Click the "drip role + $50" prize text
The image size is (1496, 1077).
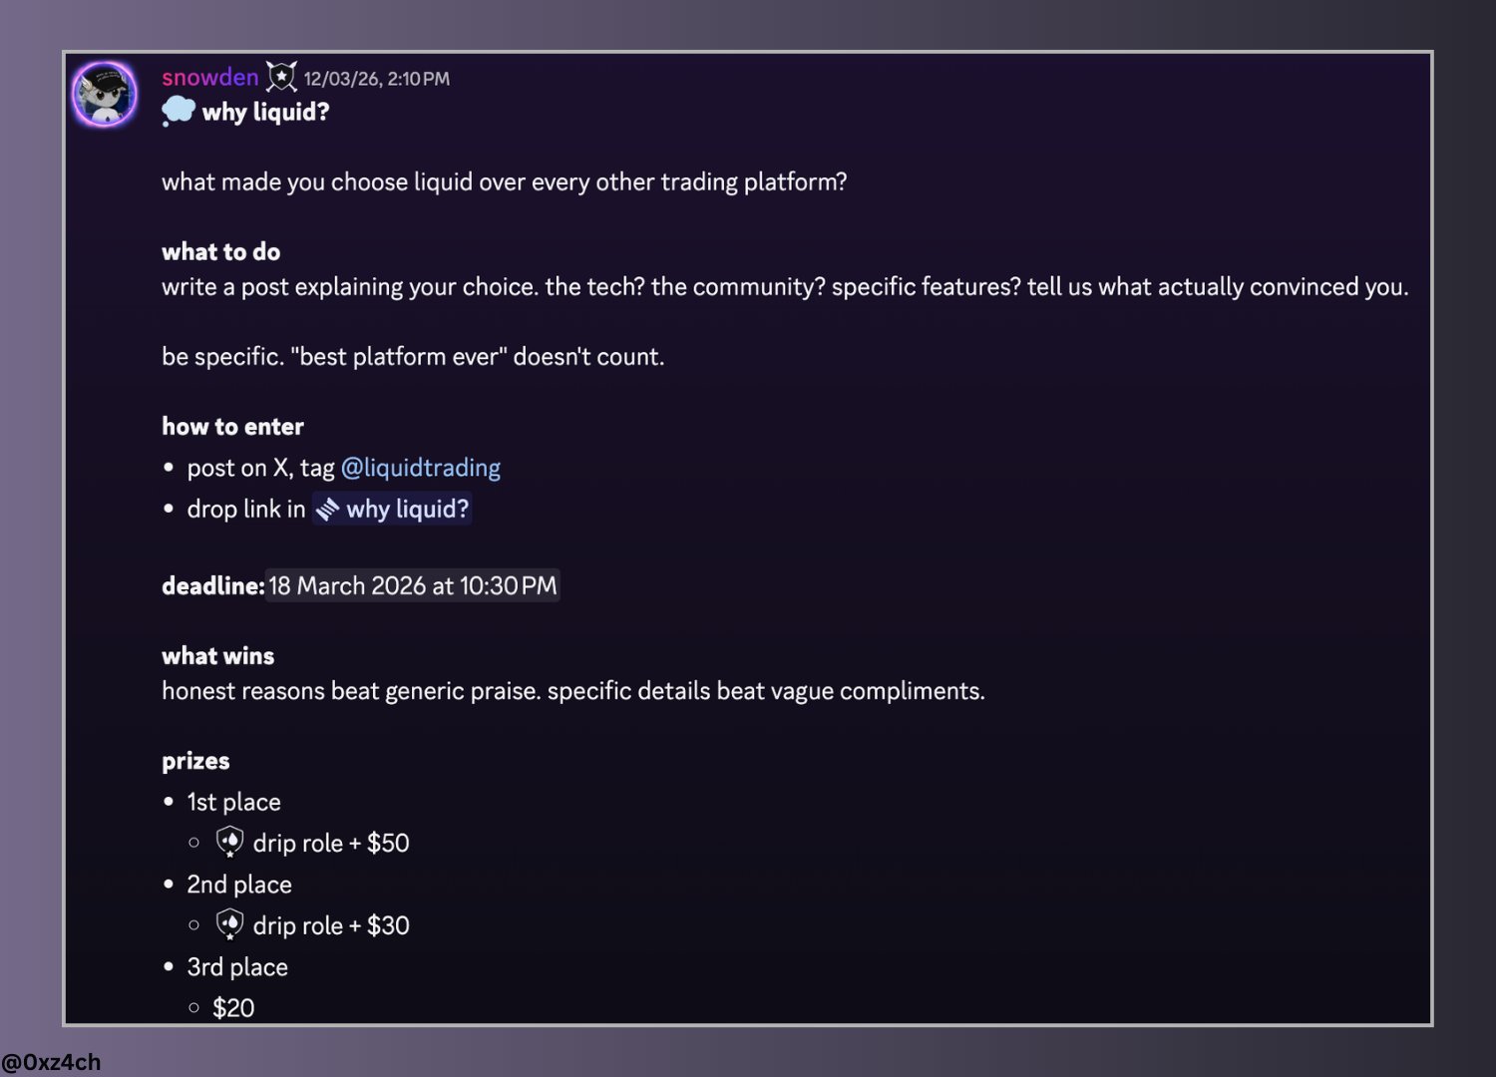331,844
